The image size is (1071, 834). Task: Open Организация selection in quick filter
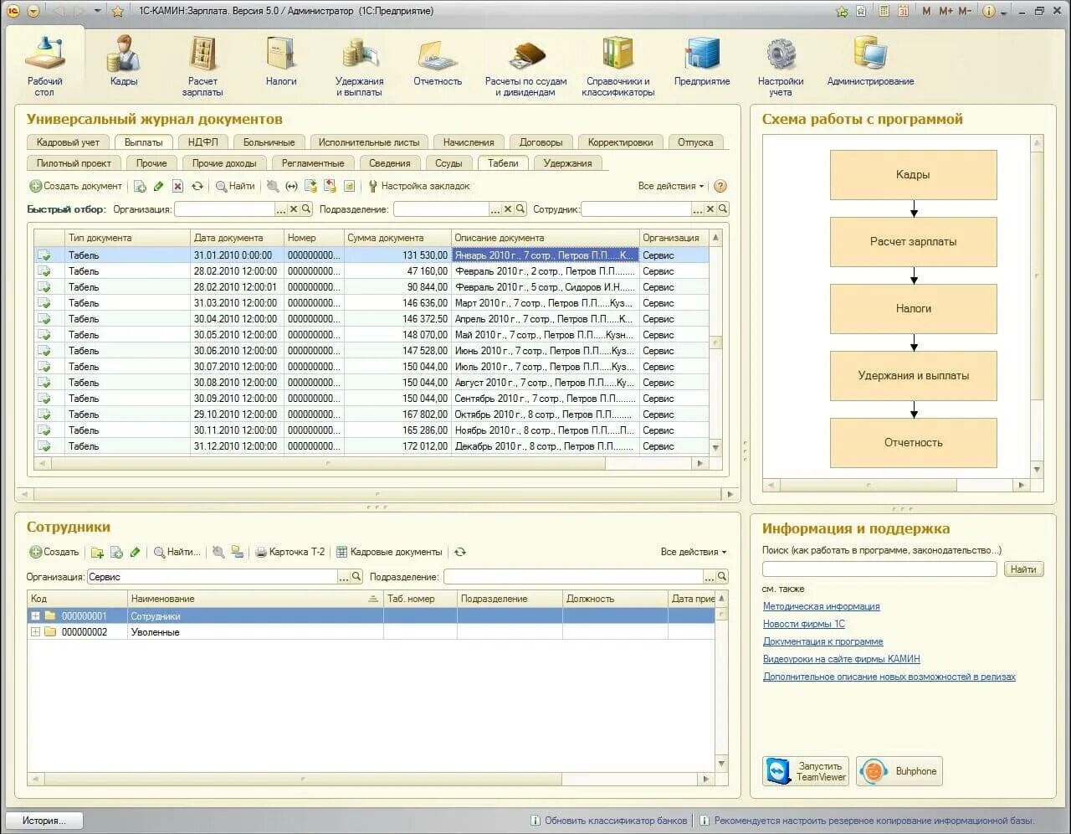281,209
